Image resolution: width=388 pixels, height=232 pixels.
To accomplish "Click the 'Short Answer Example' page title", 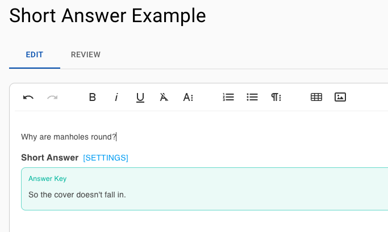I will [x=107, y=16].
